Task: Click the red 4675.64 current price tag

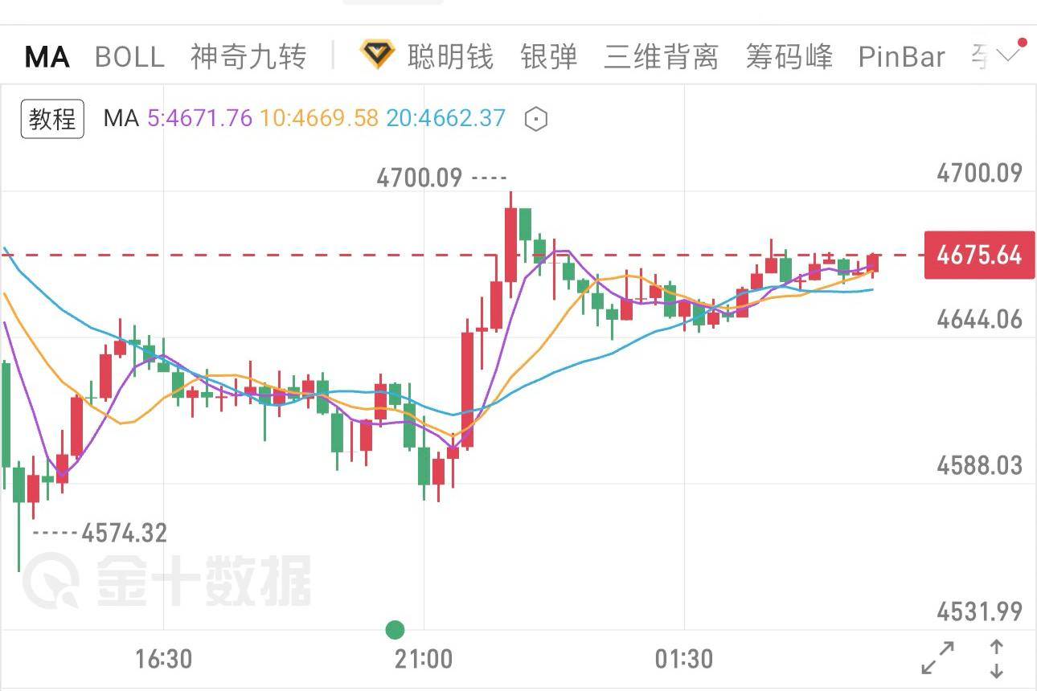Action: pos(979,256)
